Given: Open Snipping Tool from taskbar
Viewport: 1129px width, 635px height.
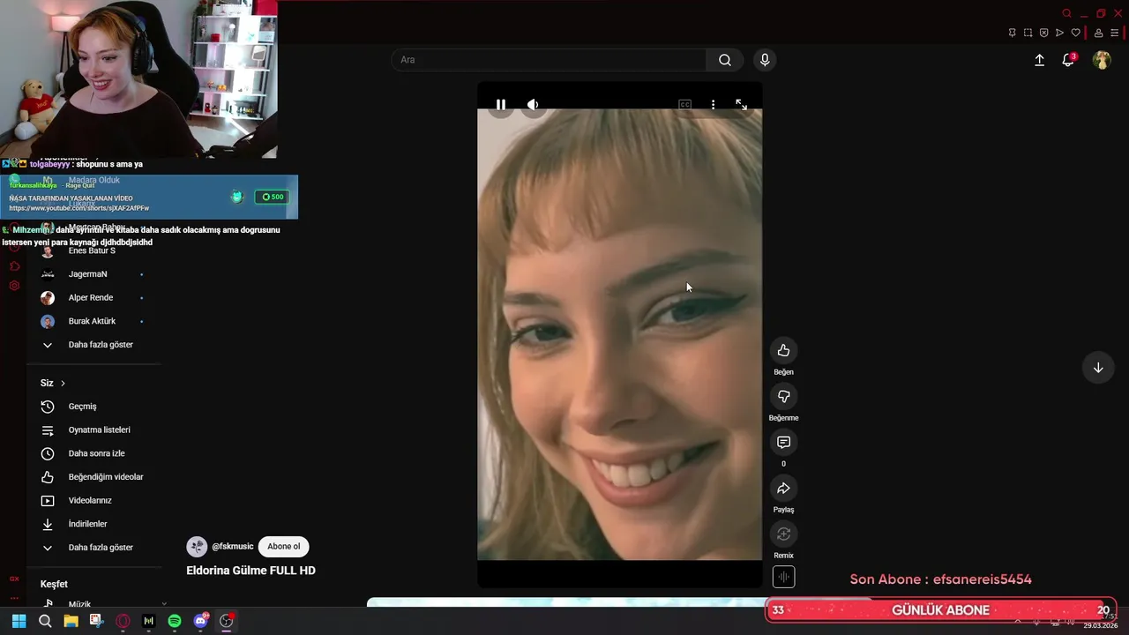Looking at the screenshot, I should pos(96,621).
